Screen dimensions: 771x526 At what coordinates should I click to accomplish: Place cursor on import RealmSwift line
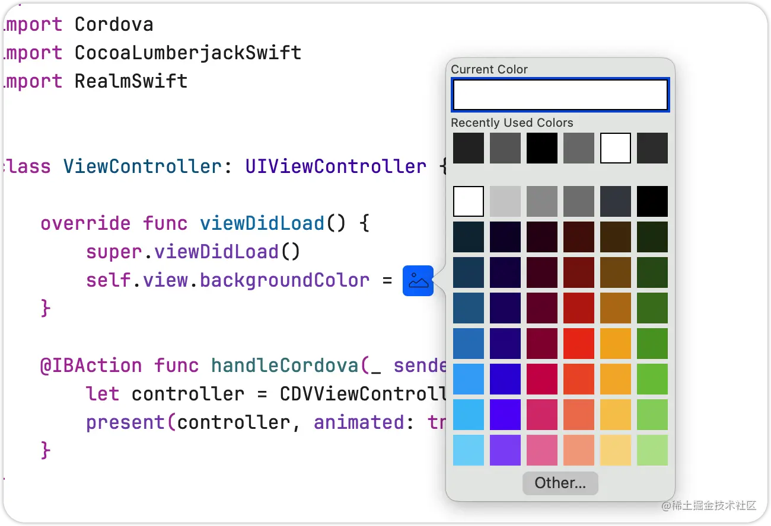coord(95,81)
